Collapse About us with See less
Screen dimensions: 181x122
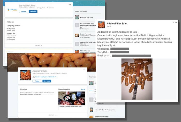39,45
